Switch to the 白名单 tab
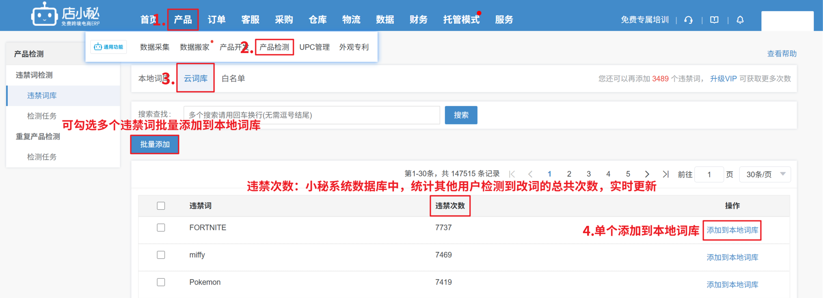 (x=233, y=79)
